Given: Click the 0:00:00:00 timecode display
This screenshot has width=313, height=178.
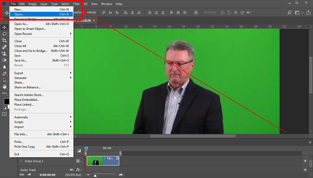Looking at the screenshot, I should click(48, 175).
